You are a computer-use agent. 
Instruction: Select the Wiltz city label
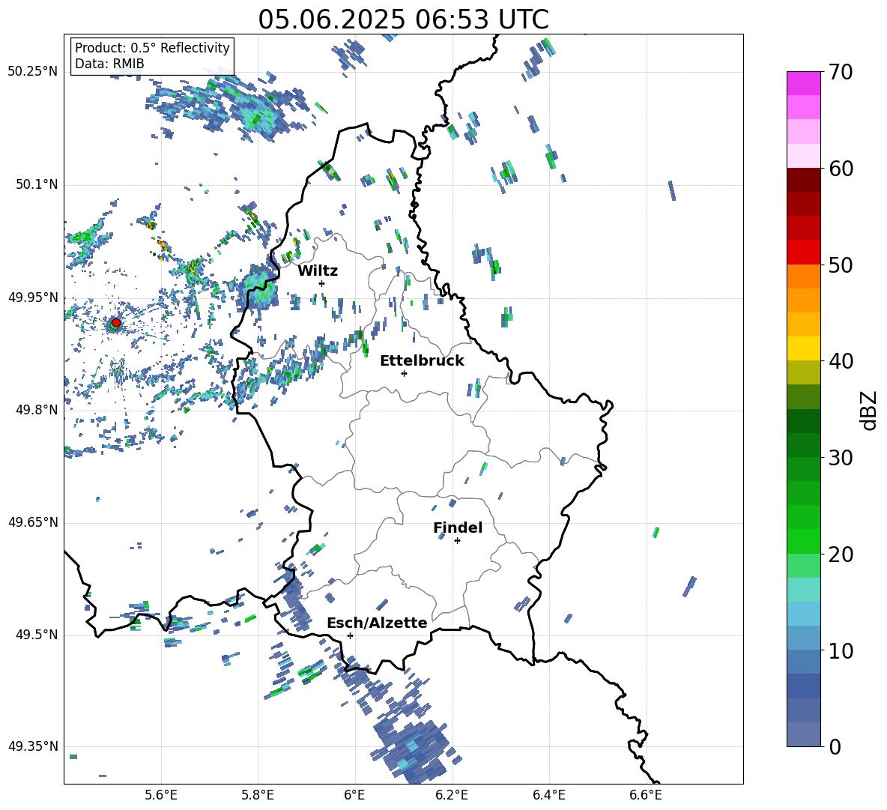click(x=318, y=271)
